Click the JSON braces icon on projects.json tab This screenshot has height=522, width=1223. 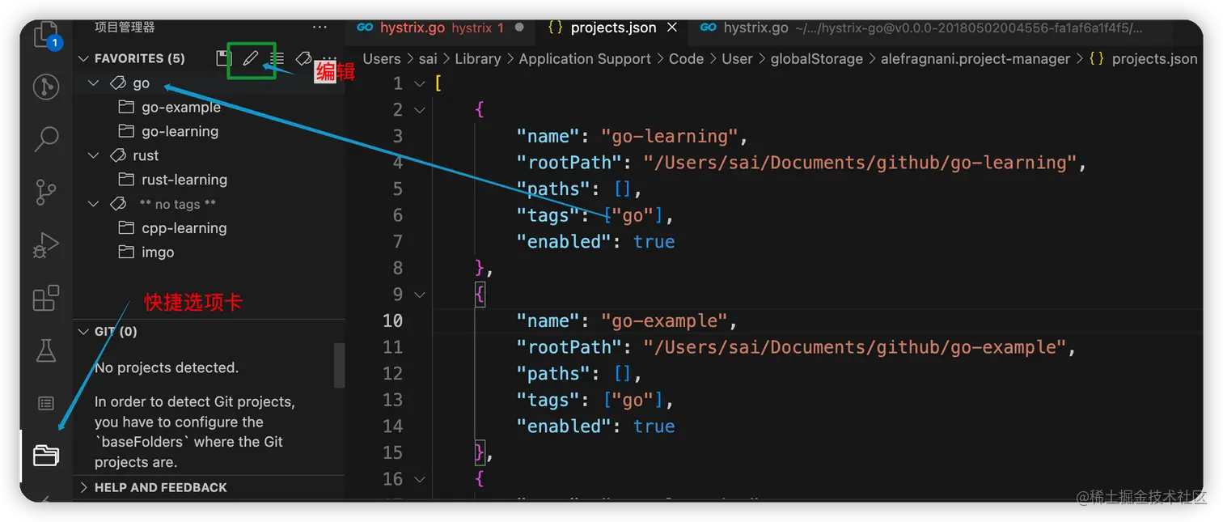(x=555, y=28)
